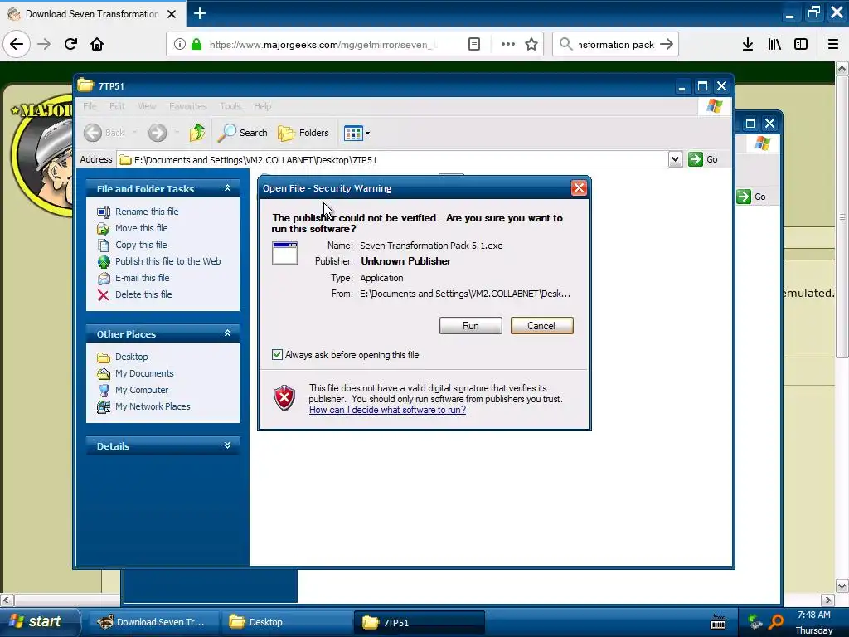This screenshot has height=637, width=849.
Task: Switch to Download Seven Tr... taskbar button
Action: [x=154, y=622]
